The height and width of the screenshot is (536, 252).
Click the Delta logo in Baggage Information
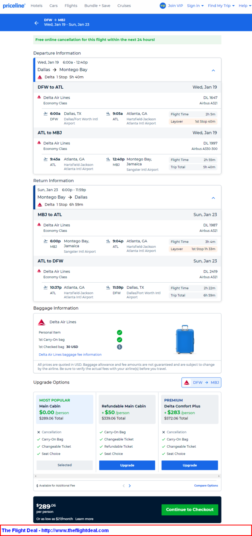(42, 322)
